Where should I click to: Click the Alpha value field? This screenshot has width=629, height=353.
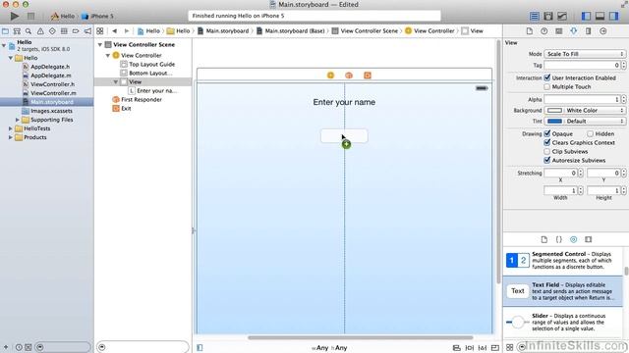click(582, 99)
